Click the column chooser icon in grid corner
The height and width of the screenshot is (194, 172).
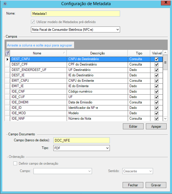[7, 53]
